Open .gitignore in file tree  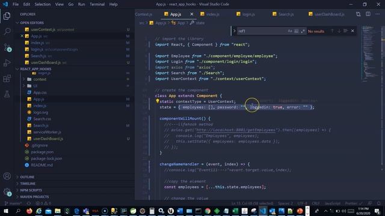pyautogui.click(x=39, y=145)
